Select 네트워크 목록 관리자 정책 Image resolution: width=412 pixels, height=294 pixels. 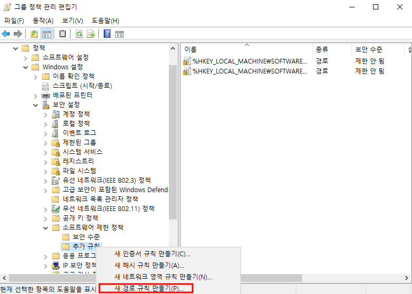101,199
